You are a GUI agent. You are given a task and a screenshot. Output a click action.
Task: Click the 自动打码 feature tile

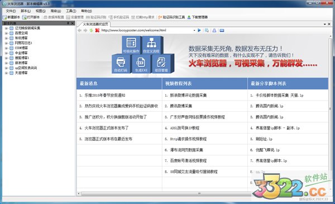[x=121, y=64]
